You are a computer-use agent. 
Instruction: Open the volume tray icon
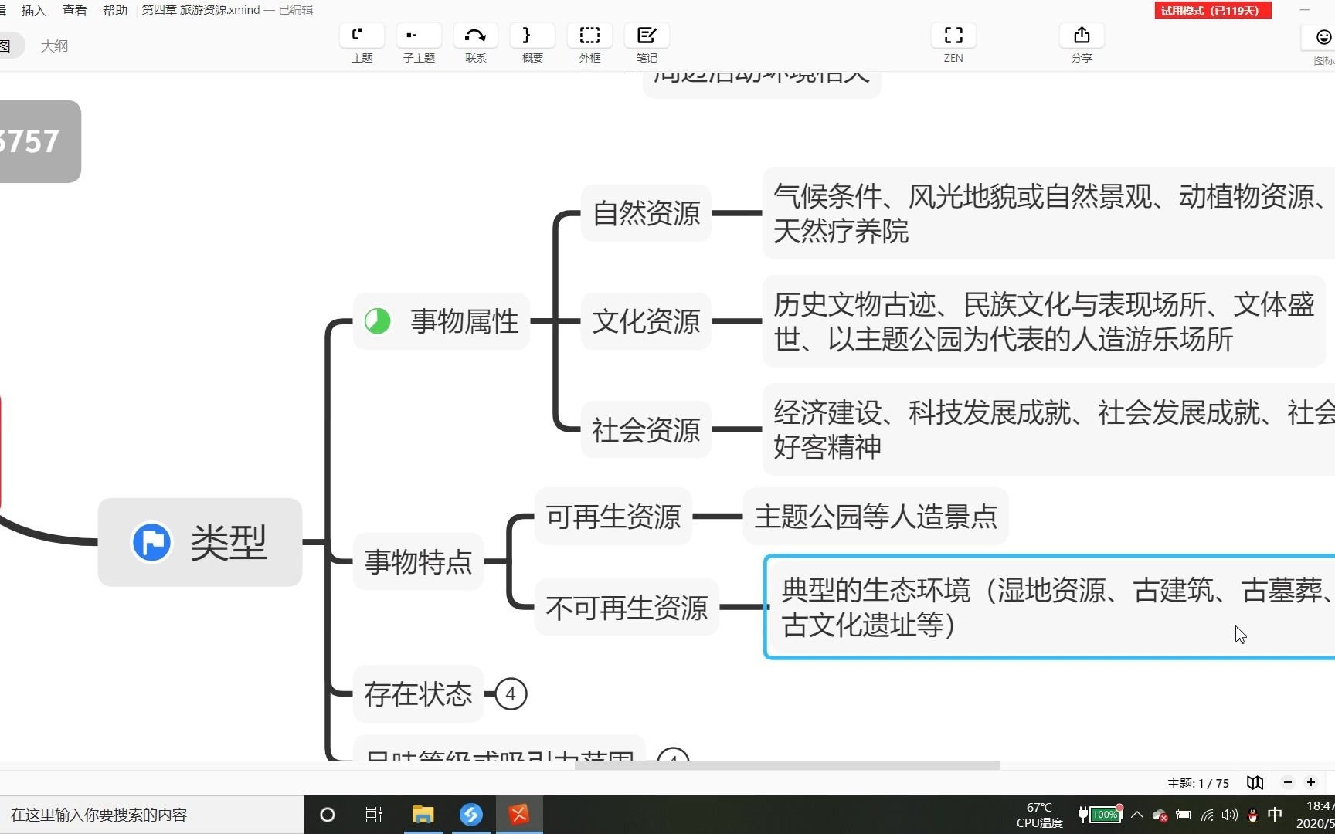tap(1229, 815)
